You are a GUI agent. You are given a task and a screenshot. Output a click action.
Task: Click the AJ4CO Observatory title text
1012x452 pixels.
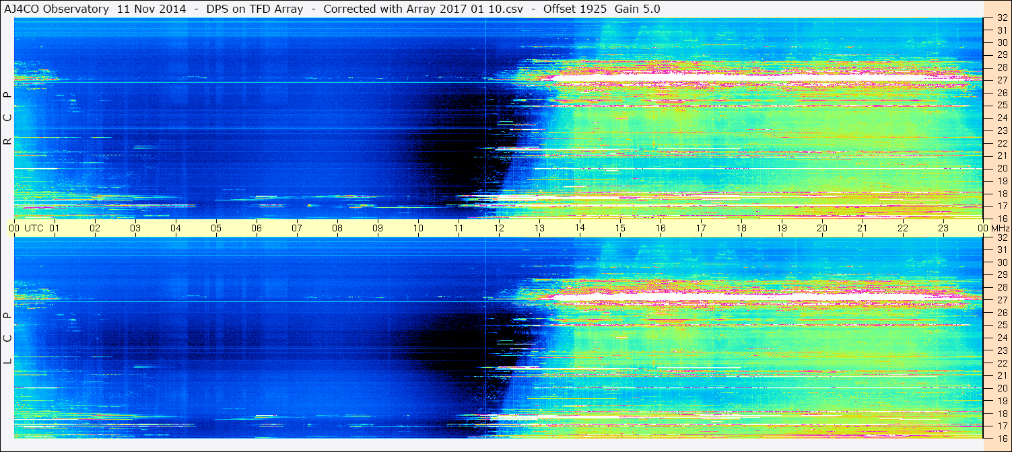56,9
